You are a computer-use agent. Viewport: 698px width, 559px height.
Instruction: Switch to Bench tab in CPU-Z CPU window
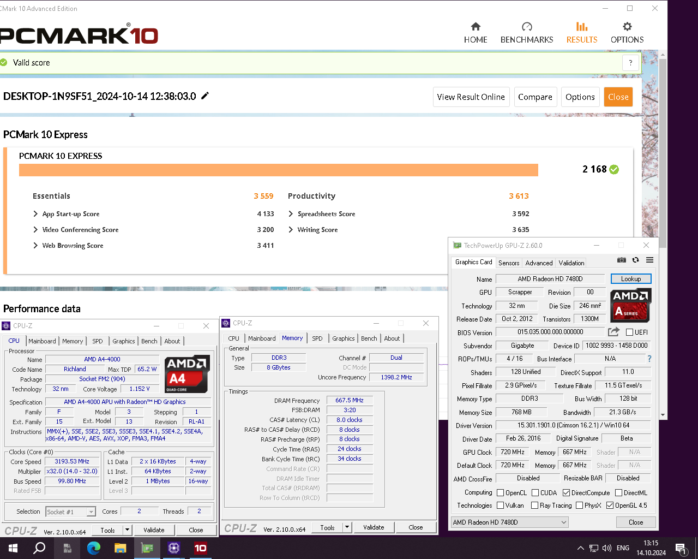[x=149, y=341]
